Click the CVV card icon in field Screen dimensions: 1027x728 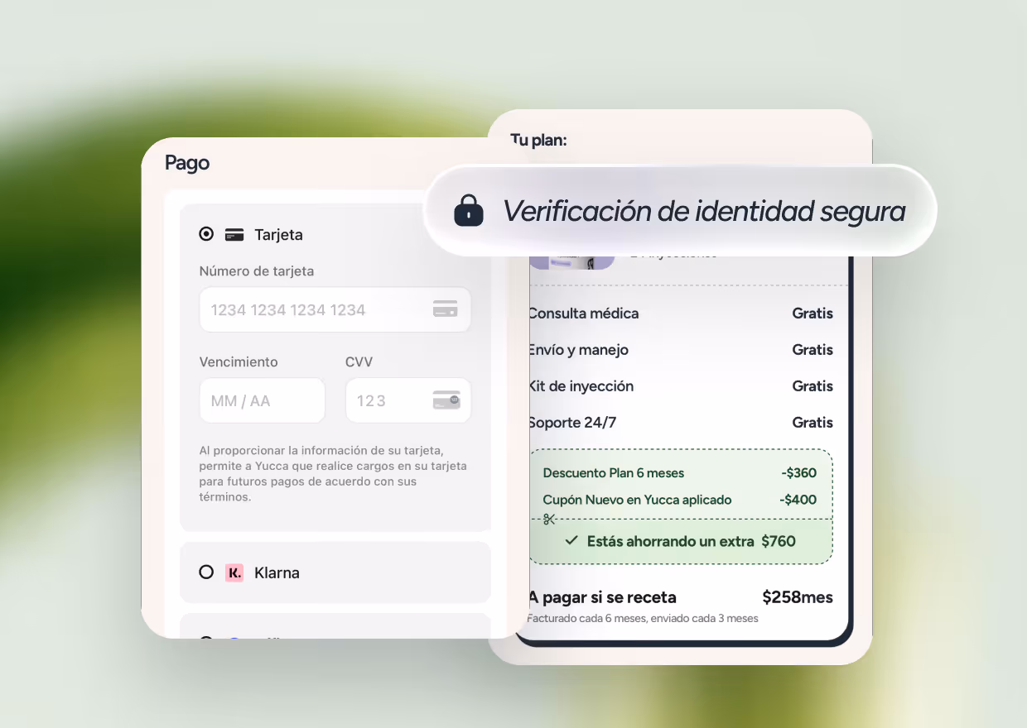(446, 400)
